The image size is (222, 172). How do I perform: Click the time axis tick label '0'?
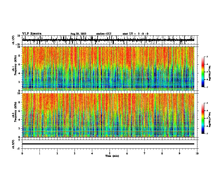click(x=22, y=153)
